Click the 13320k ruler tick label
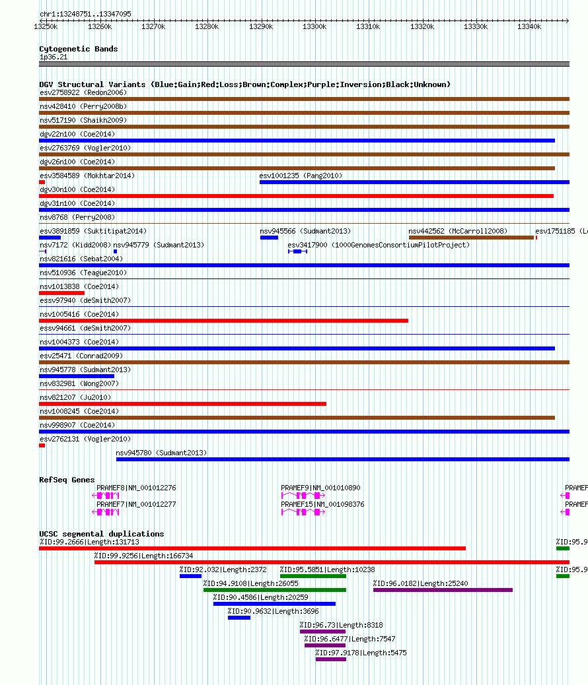Screen dimensions: 588x685 coord(422,26)
